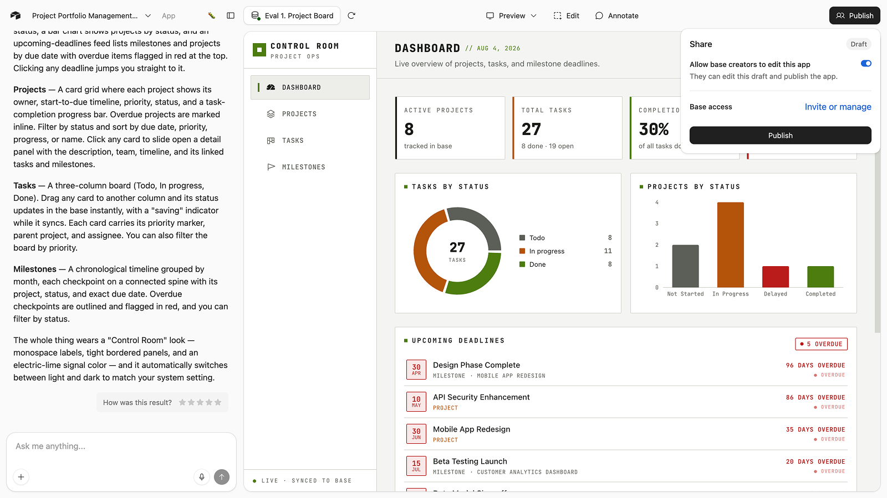Viewport: 887px width, 498px height.
Task: Click the 5 OVERDUE badge
Action: (x=821, y=344)
